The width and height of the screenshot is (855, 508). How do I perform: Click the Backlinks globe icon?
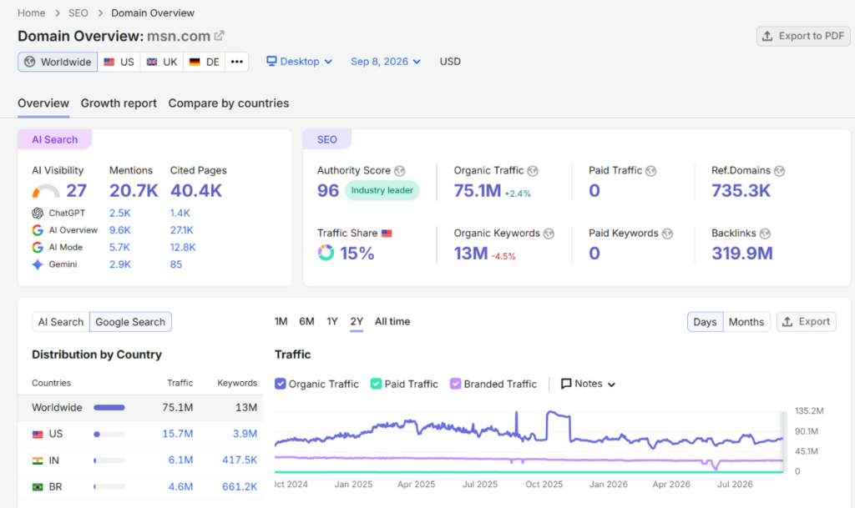tap(765, 234)
